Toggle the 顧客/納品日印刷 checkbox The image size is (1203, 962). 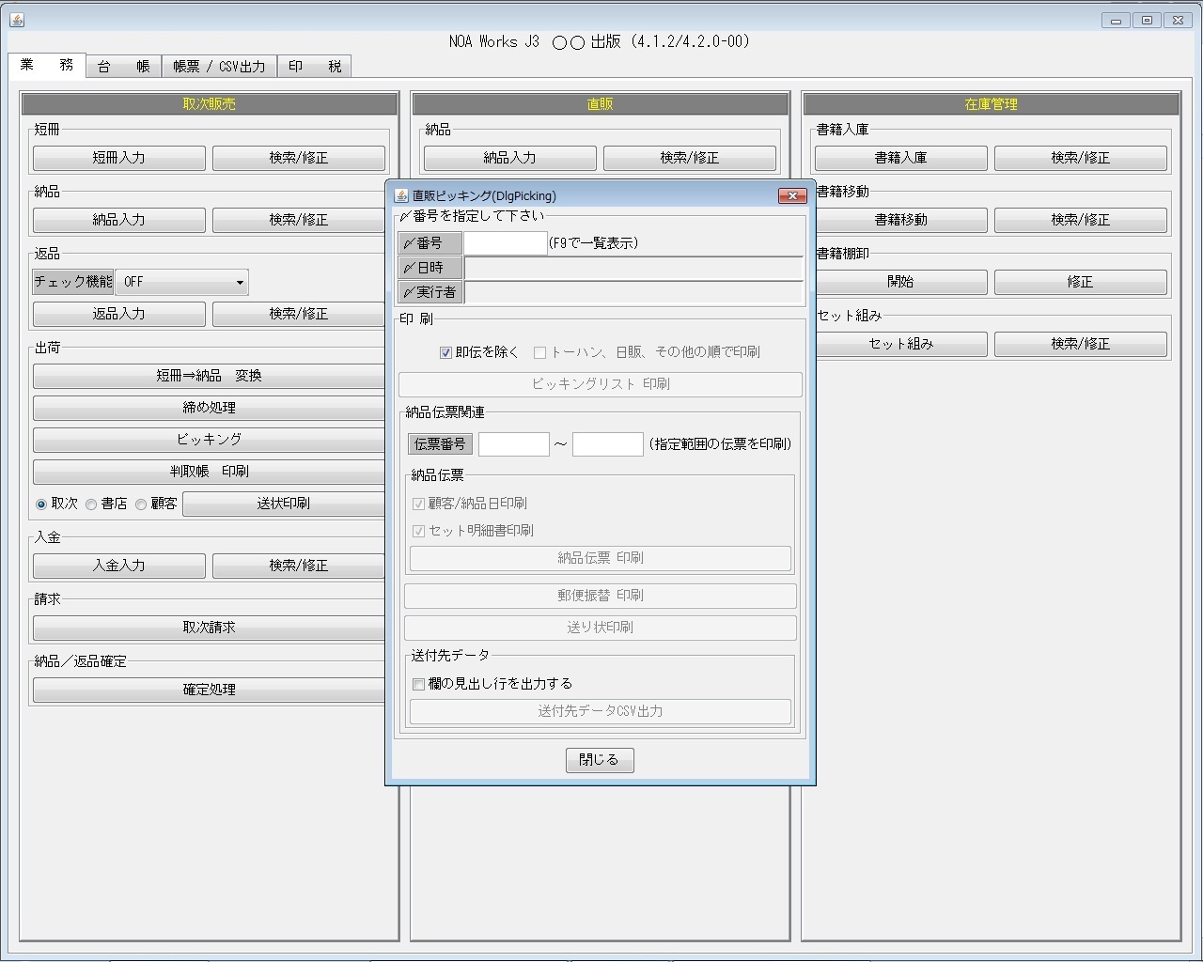click(x=418, y=504)
